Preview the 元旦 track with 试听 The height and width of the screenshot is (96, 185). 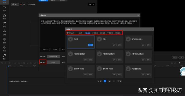(x=114, y=45)
